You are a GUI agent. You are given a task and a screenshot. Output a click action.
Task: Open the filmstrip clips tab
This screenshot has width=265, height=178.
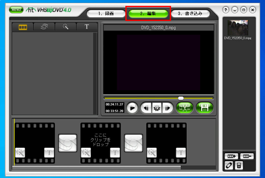[x=23, y=27]
